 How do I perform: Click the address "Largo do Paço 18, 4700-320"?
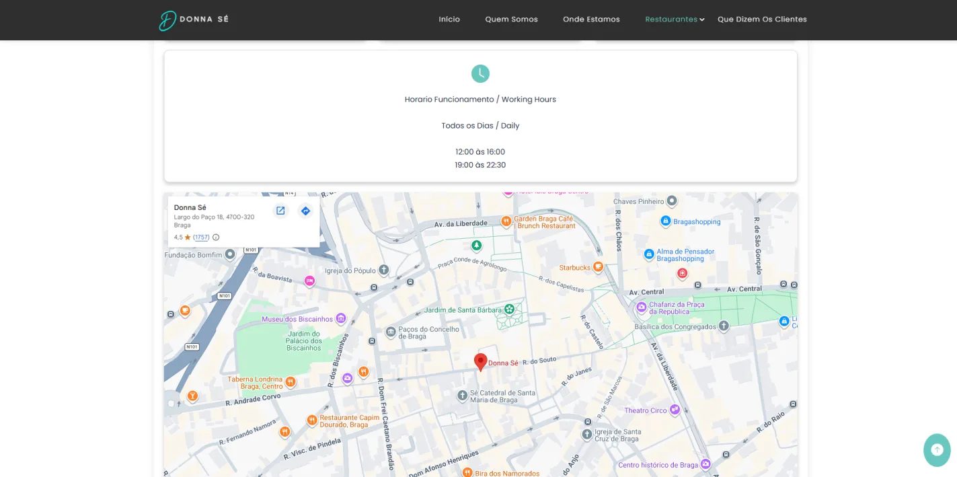point(214,217)
